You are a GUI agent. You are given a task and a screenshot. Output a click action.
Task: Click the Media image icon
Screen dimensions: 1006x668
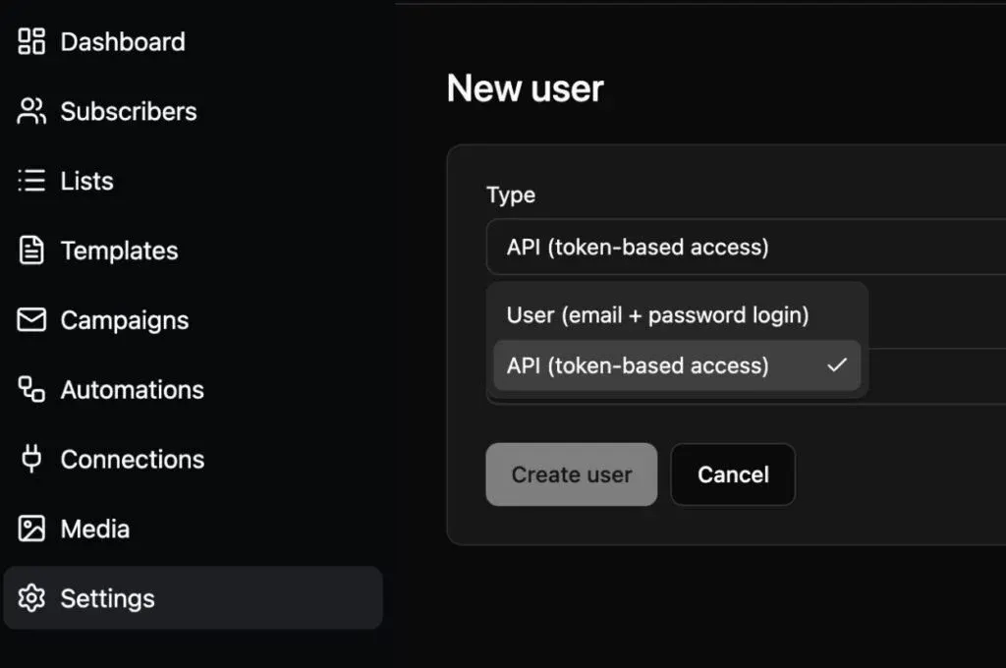(31, 529)
